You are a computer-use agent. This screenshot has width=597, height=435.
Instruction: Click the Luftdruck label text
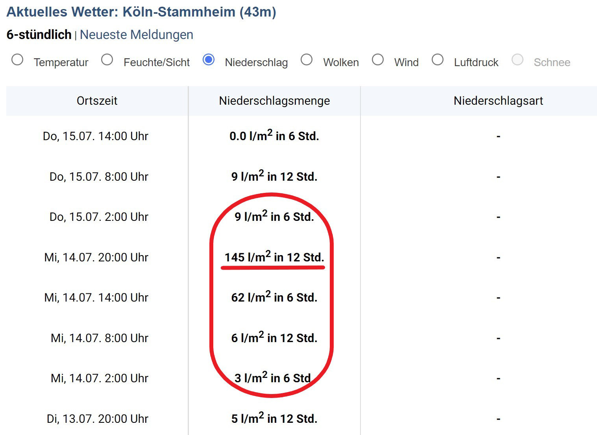click(476, 63)
